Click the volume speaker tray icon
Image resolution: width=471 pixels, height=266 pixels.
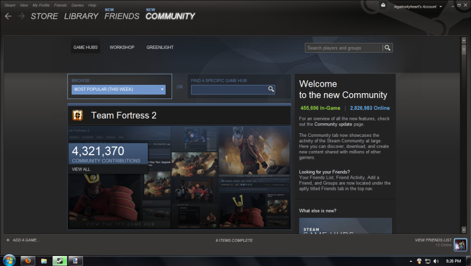436,261
